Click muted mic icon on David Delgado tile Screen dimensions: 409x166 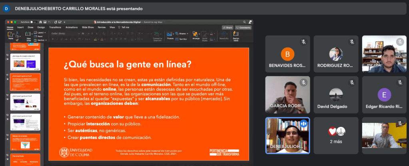coord(352,83)
